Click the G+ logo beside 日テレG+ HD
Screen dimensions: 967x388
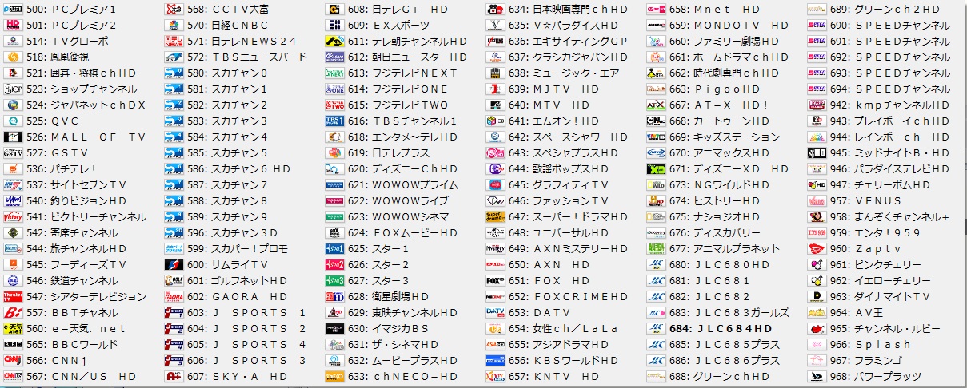pyautogui.click(x=335, y=9)
